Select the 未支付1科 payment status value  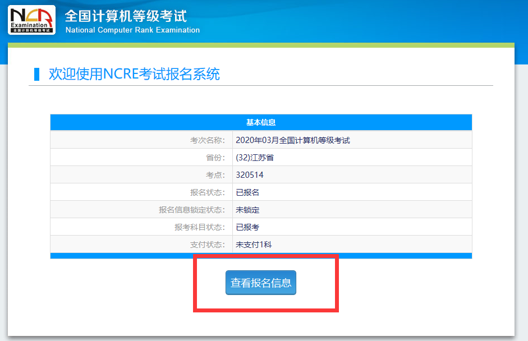[254, 245]
